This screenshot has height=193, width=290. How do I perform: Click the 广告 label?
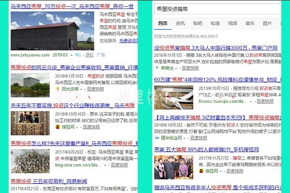[101, 55]
